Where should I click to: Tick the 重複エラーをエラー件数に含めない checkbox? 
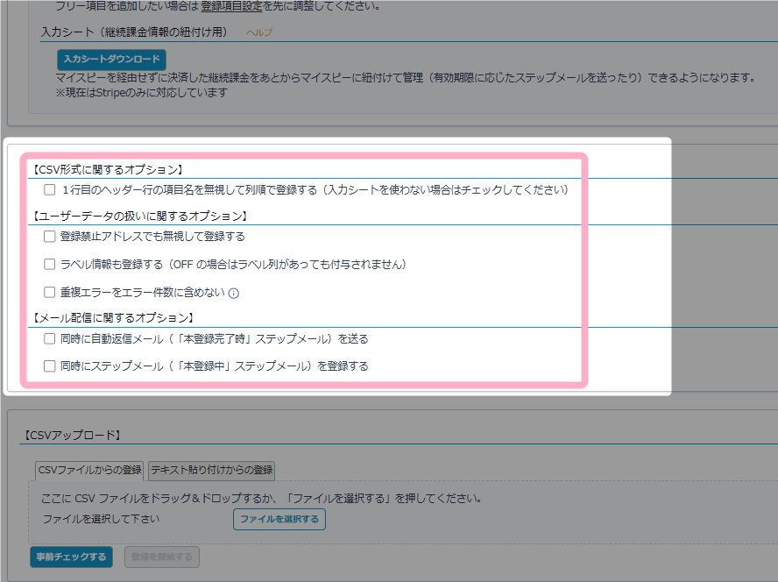[50, 292]
